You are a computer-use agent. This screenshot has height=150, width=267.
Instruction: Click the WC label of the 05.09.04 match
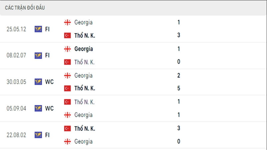click(x=49, y=108)
